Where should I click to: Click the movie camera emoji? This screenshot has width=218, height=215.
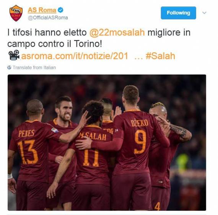click(x=14, y=55)
